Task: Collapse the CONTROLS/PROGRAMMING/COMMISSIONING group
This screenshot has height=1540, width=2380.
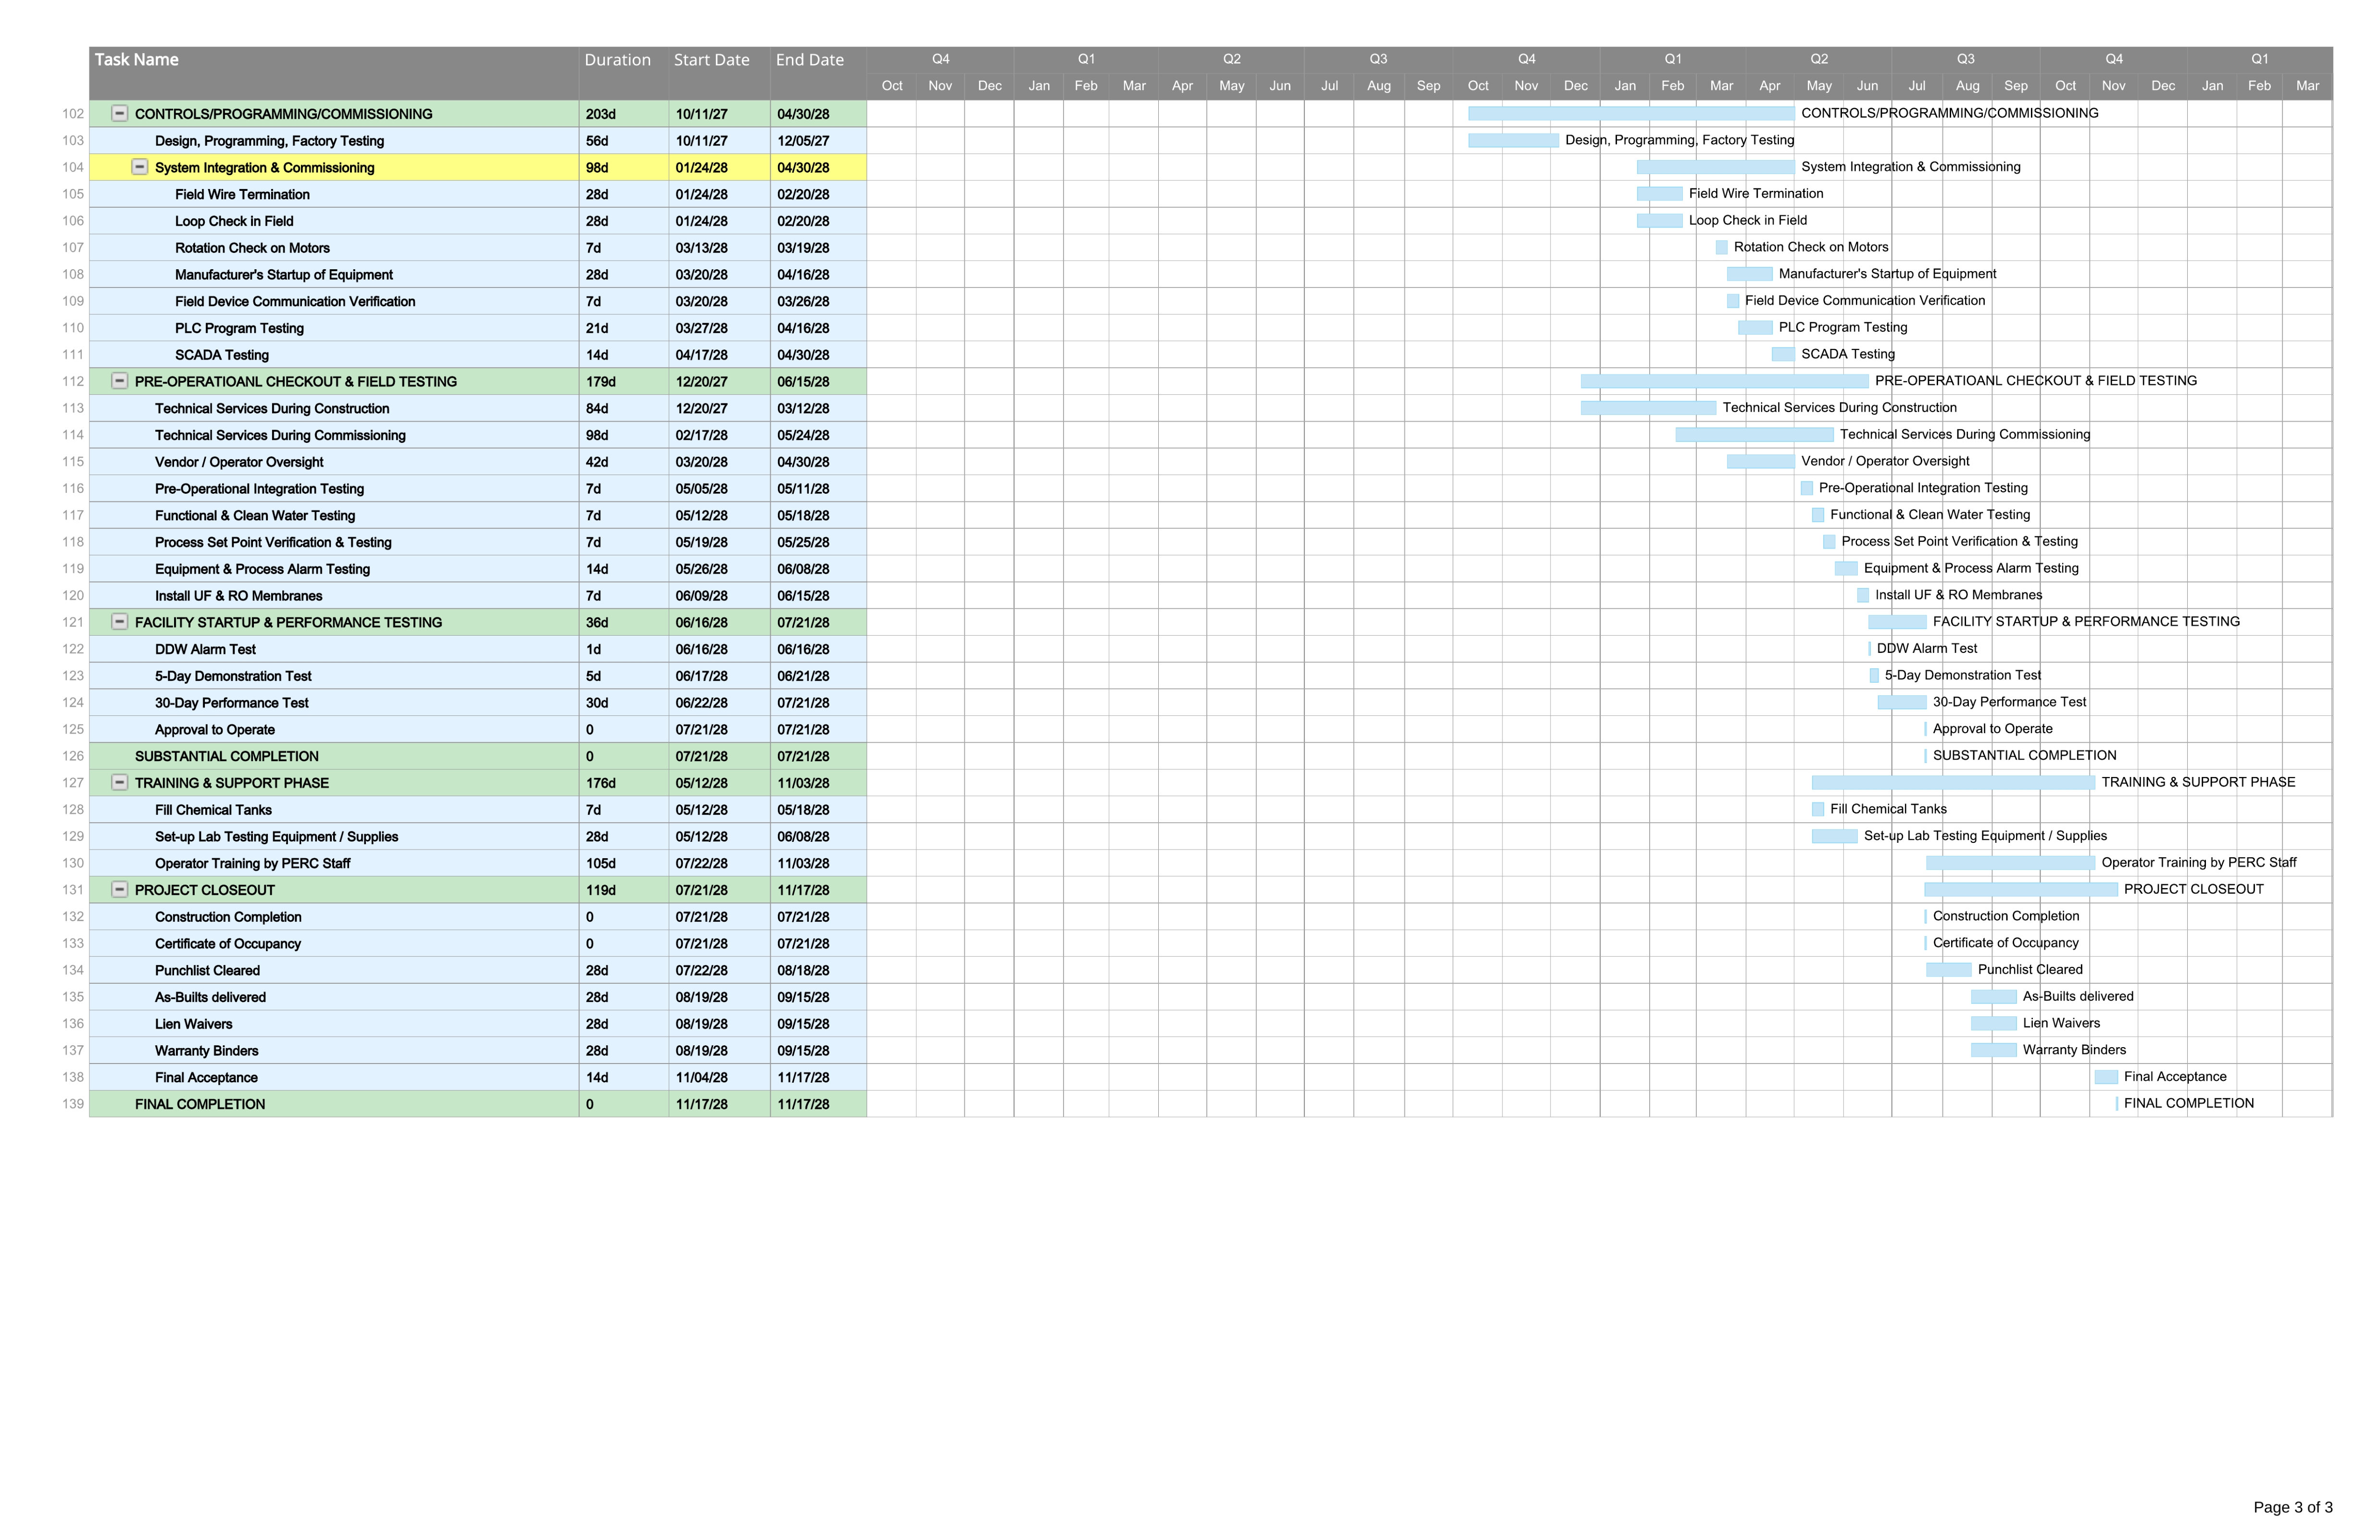Action: point(119,114)
